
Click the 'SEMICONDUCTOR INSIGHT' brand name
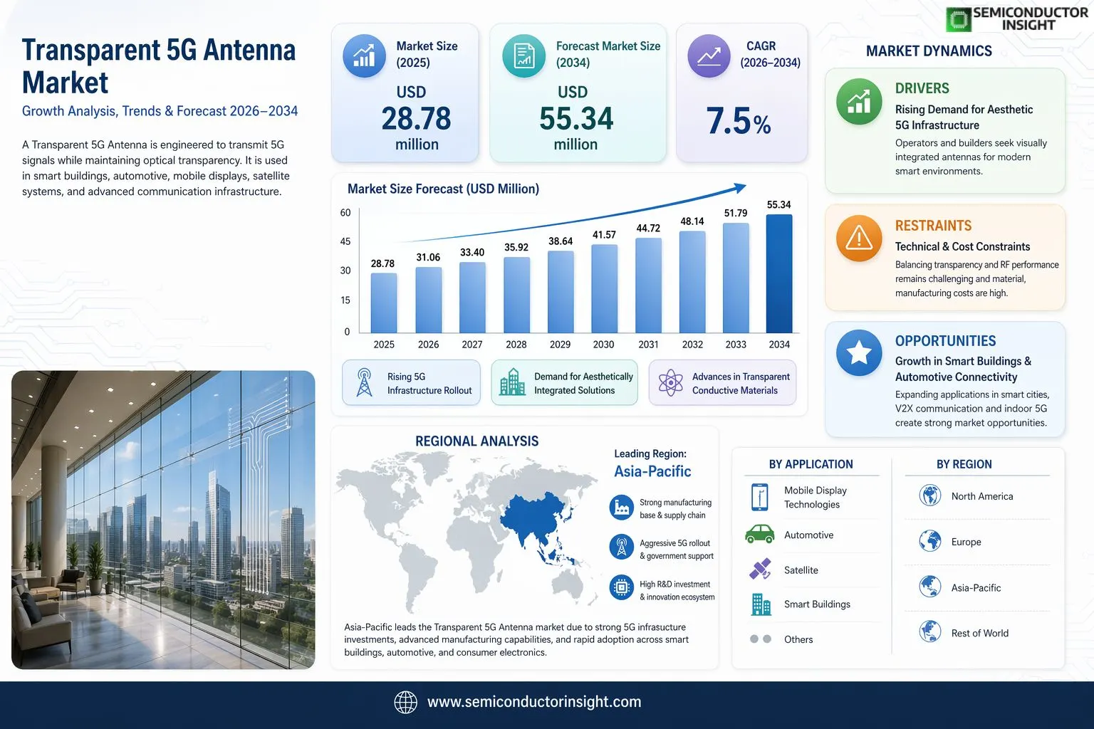1030,19
